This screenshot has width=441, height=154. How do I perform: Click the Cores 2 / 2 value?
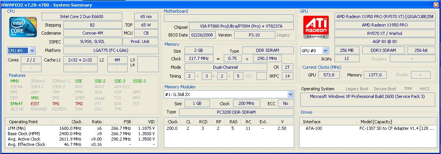coord(31,60)
